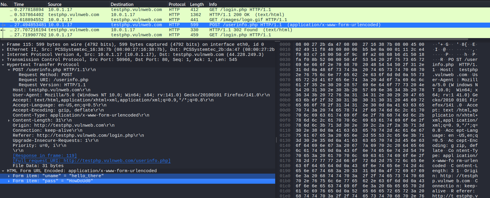Collapse the POST /userinfo.php request line

[x=9, y=70]
